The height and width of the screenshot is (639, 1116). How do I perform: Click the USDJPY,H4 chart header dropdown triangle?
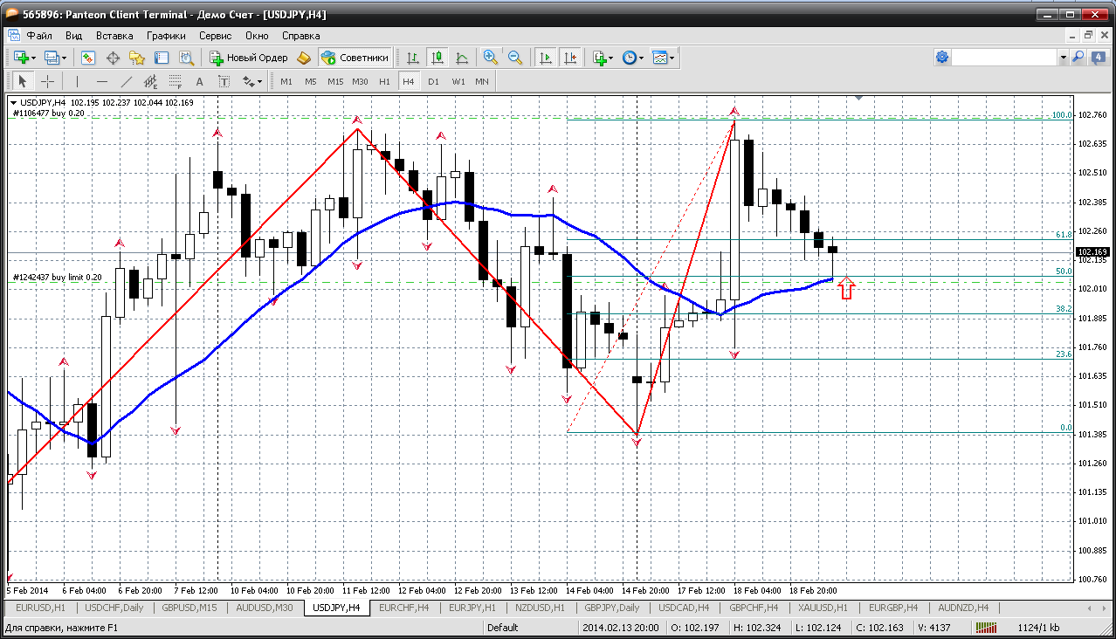coord(14,103)
